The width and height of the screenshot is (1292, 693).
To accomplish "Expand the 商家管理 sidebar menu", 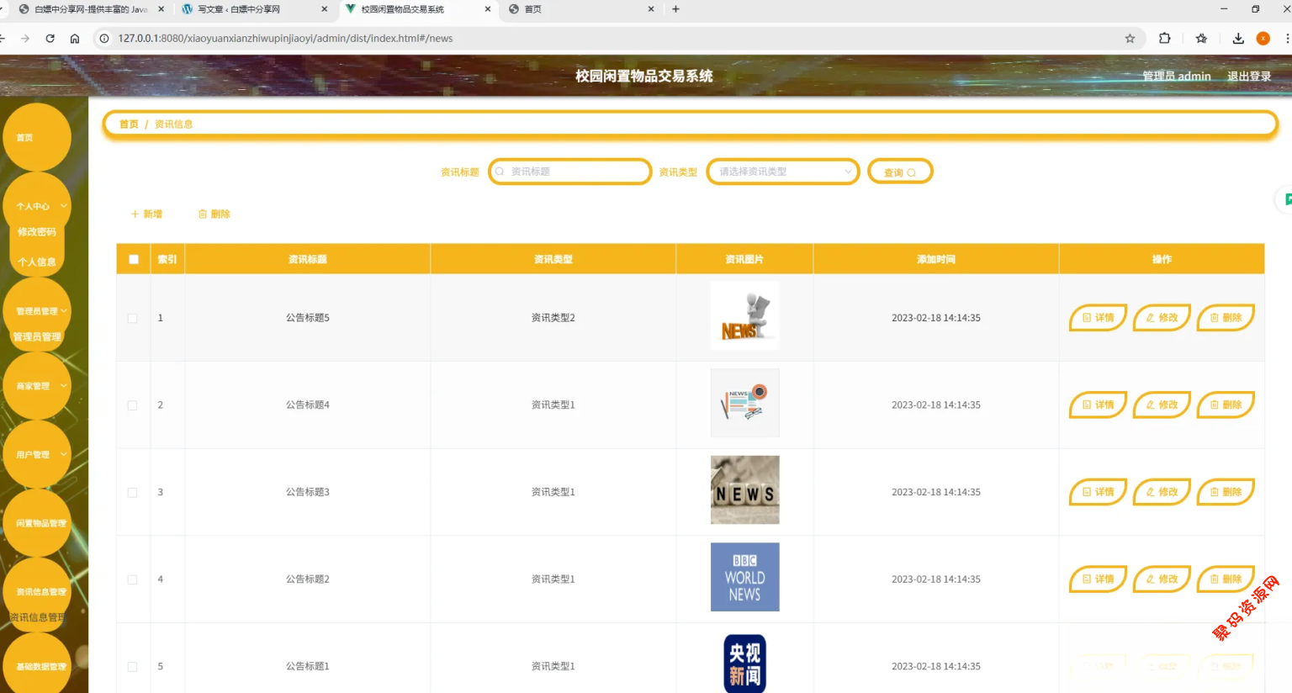I will click(37, 386).
